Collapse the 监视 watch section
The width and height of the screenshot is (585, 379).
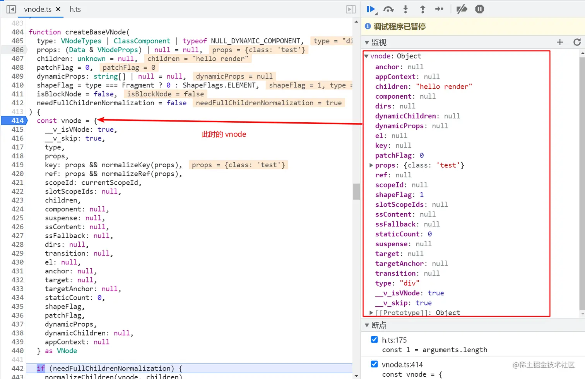pos(367,42)
